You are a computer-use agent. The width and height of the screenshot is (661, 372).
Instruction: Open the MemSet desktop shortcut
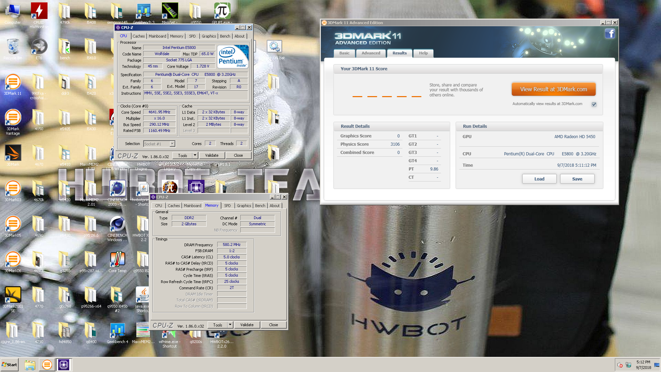click(170, 14)
